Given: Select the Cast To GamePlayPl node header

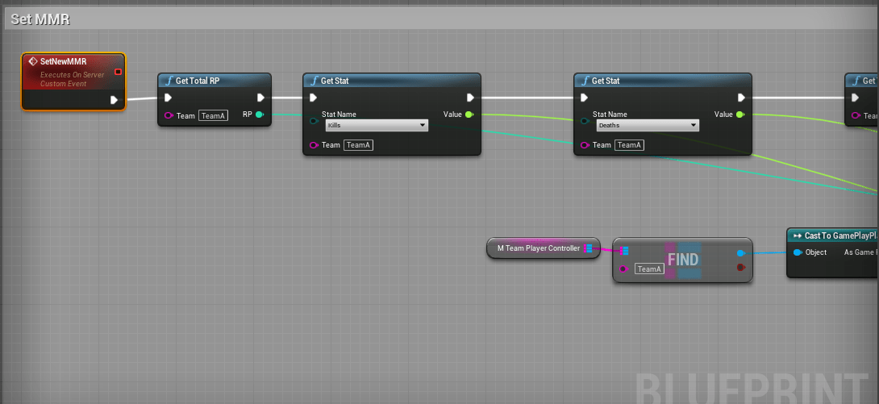Looking at the screenshot, I should click(839, 235).
